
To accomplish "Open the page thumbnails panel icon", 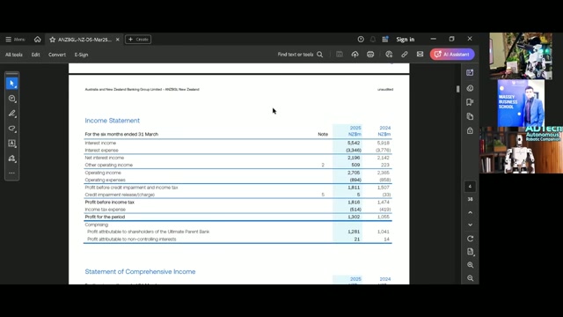I will (470, 116).
